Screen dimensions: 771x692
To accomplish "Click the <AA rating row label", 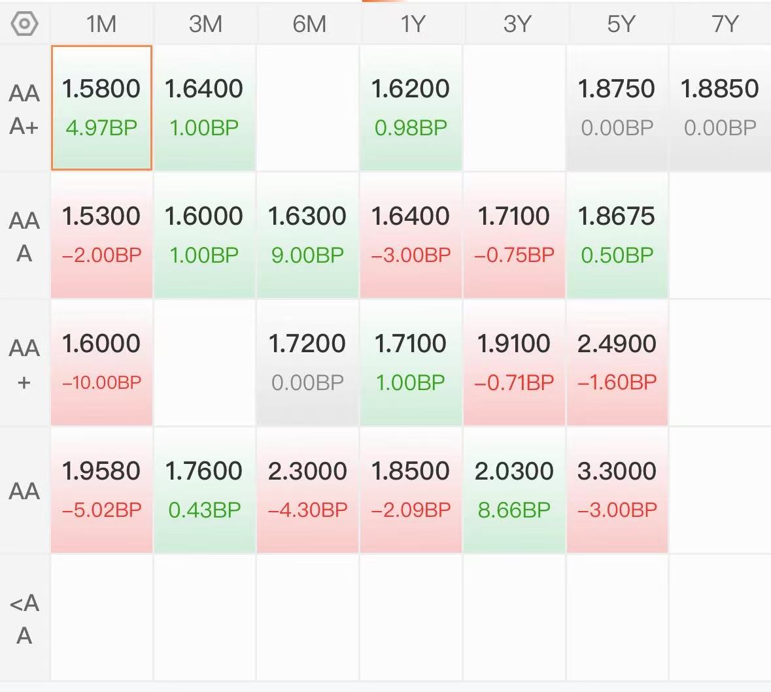I will [24, 618].
